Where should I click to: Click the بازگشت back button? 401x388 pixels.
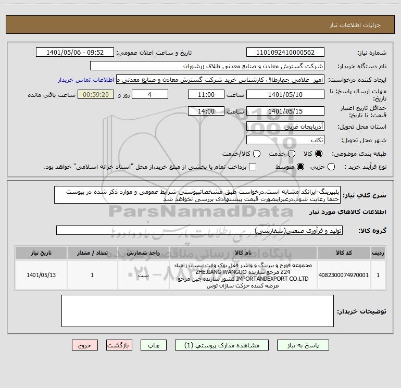[x=119, y=345]
